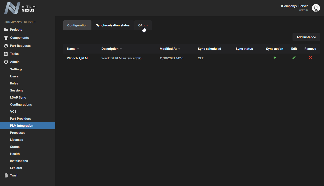Switch to Synchronisation status tab
Screen dimensions: 324x186
[x=113, y=25]
